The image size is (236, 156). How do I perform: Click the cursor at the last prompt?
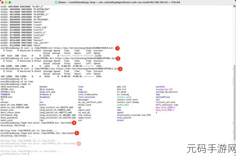28,154
